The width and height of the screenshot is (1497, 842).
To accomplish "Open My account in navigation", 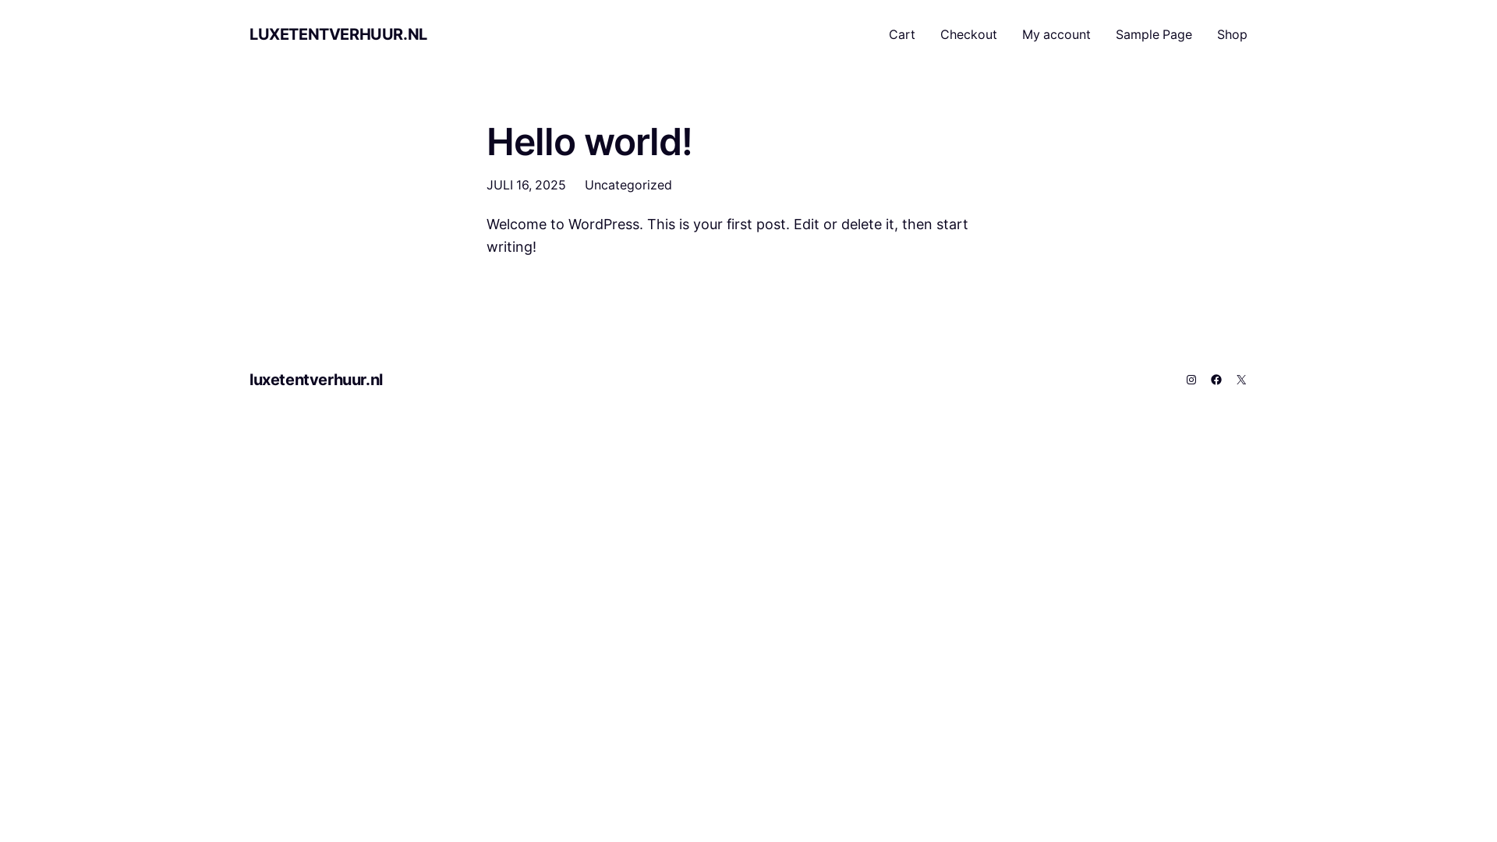I will (1056, 34).
